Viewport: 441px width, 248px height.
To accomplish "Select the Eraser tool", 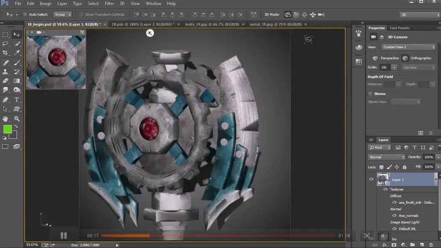I will (x=6, y=81).
